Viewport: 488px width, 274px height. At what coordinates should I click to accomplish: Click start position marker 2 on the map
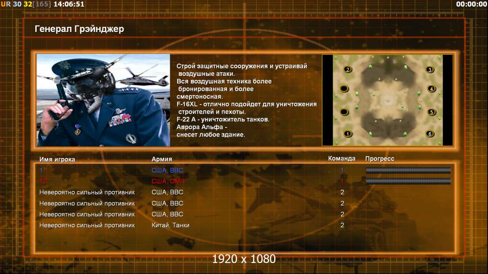[x=347, y=69]
